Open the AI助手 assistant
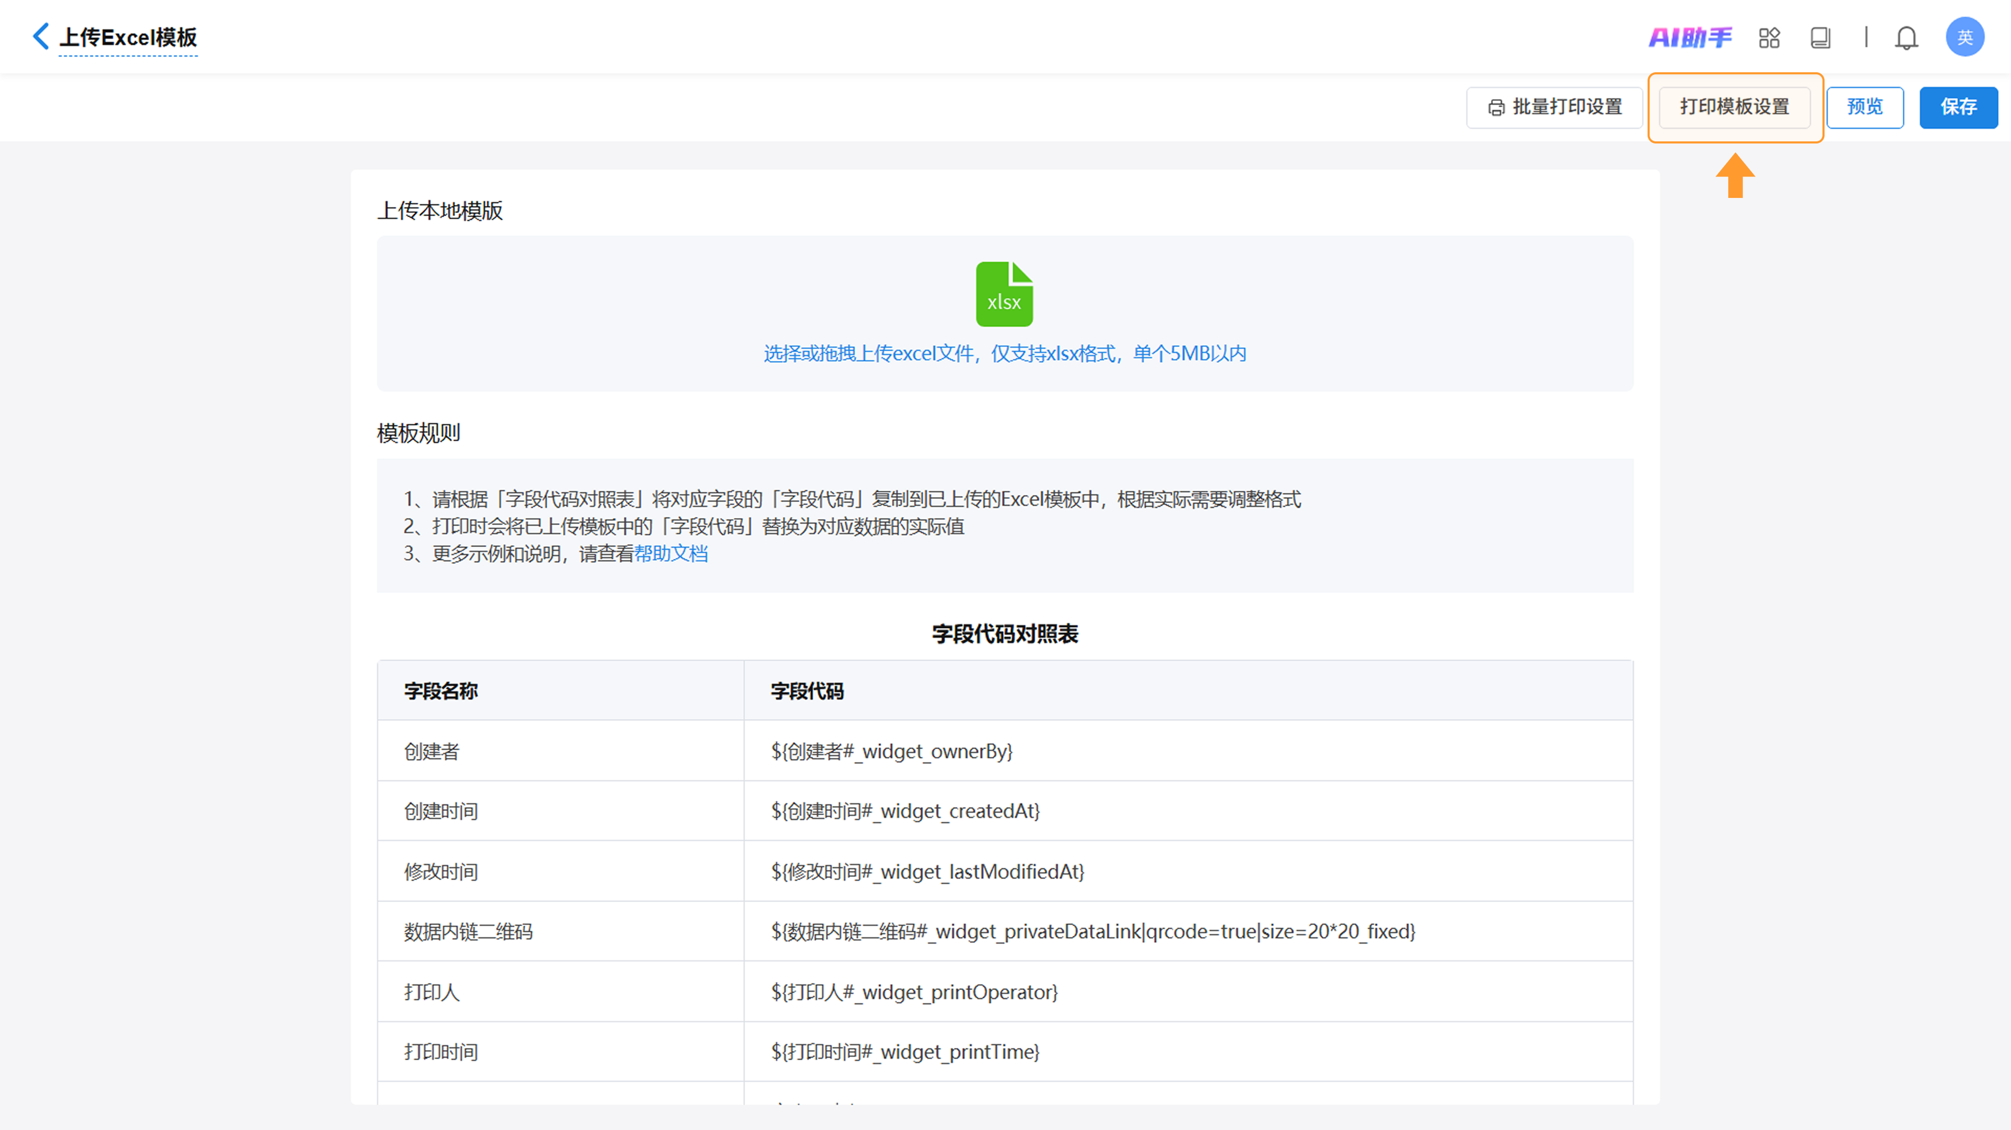 [1689, 38]
